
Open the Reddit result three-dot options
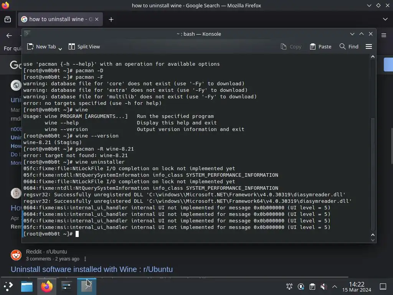point(85,259)
